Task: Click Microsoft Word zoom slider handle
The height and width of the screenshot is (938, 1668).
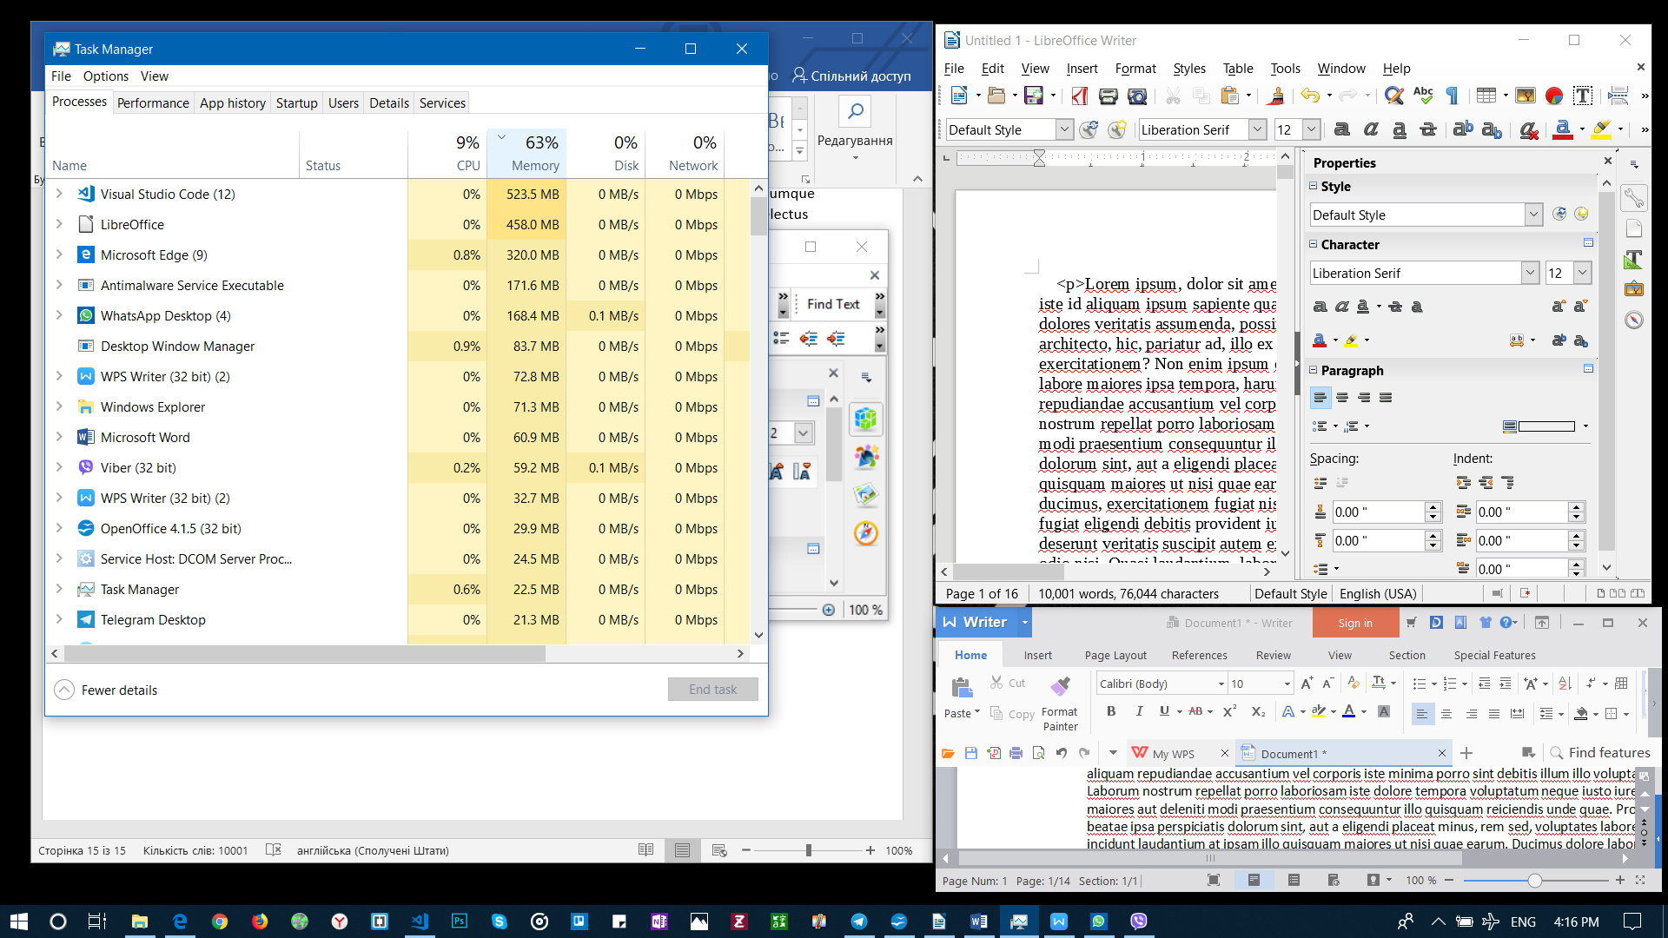Action: click(808, 850)
